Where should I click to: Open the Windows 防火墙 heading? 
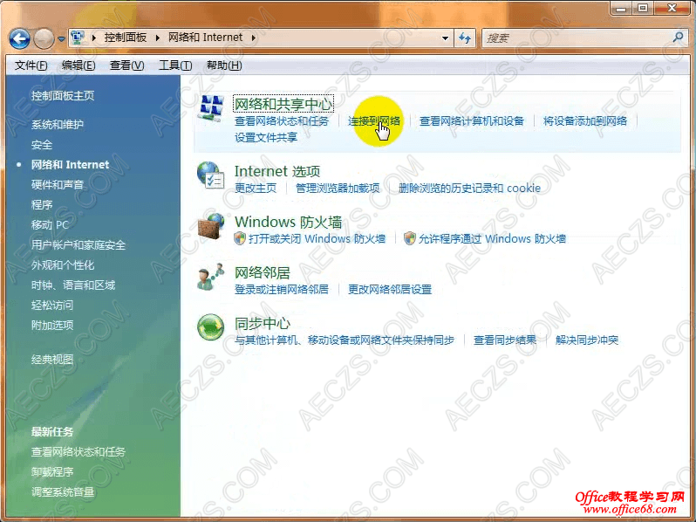288,222
